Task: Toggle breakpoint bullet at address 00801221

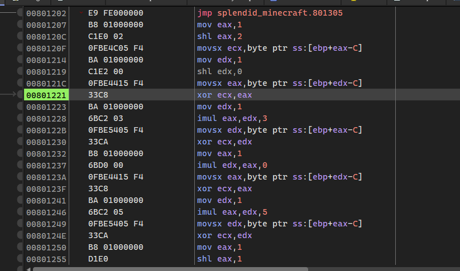Action: tap(20, 95)
